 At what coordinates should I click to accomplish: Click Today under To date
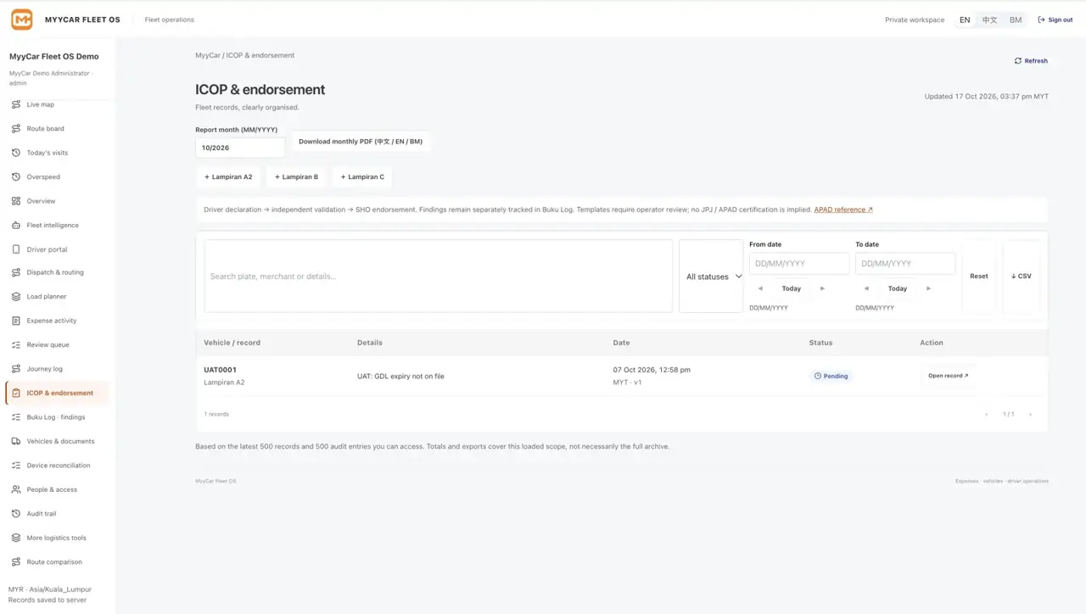tap(898, 288)
